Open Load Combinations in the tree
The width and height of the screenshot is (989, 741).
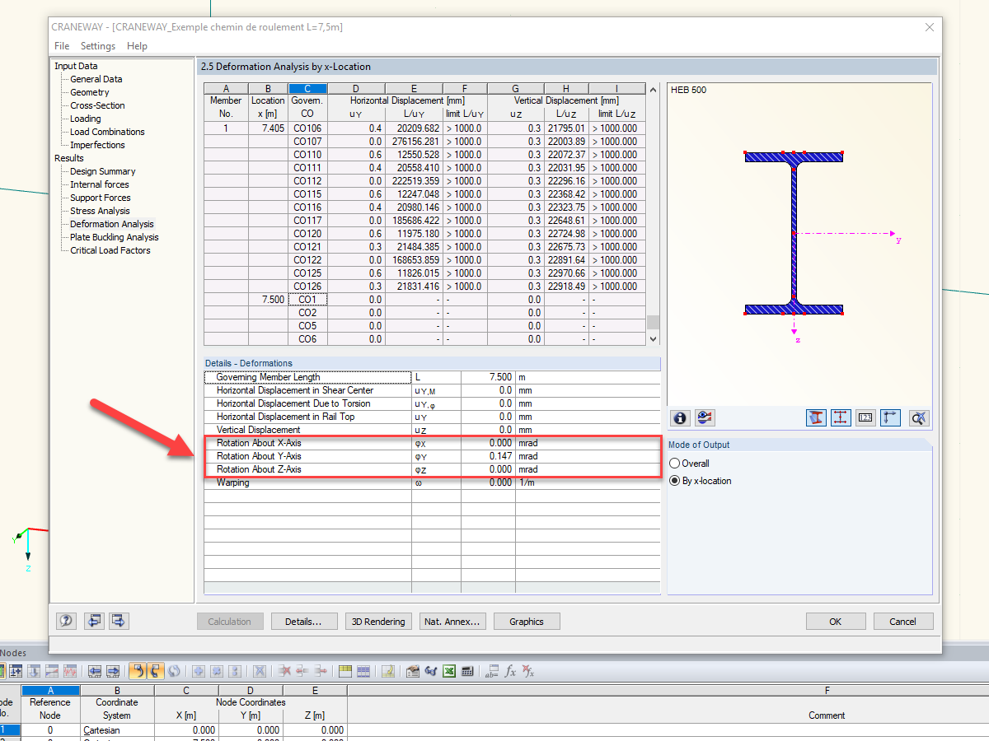pyautogui.click(x=107, y=132)
